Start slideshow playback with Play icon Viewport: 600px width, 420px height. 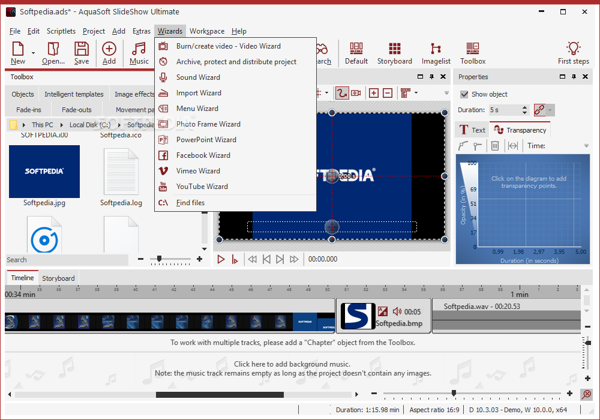tap(221, 259)
